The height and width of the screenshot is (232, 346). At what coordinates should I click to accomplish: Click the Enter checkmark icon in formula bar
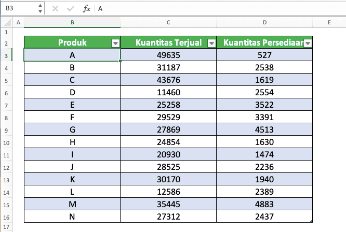70,9
